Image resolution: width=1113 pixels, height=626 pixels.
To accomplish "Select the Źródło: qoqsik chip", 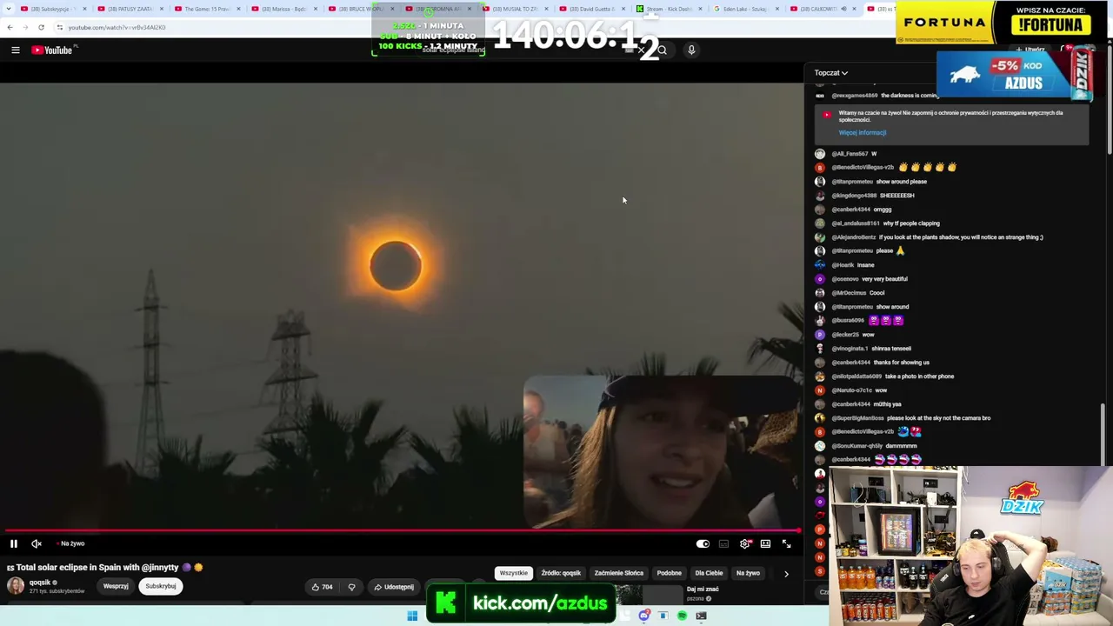I will (561, 573).
